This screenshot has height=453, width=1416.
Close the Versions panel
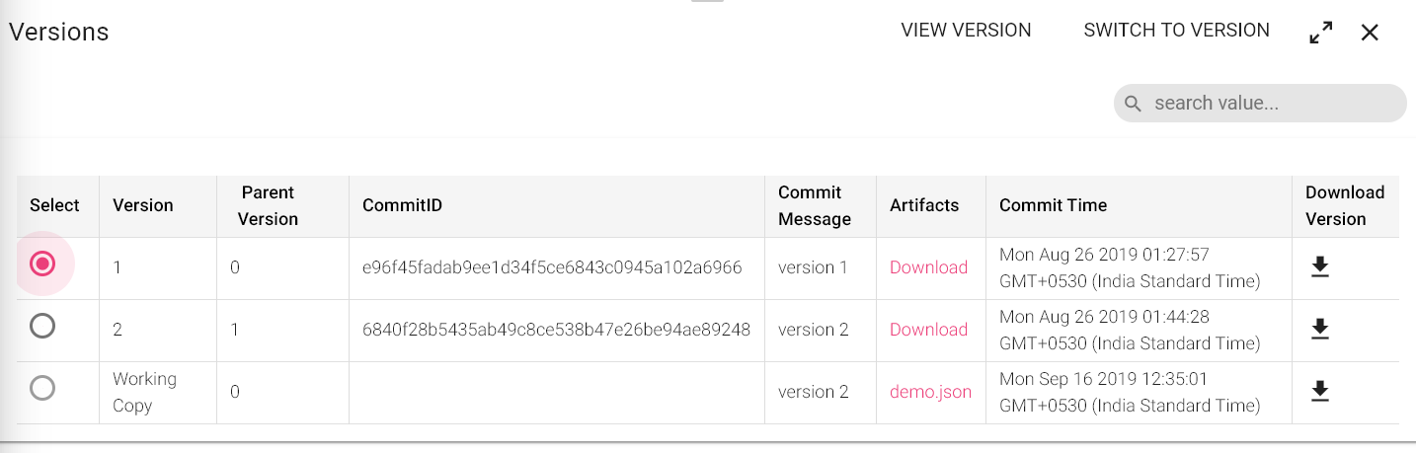coord(1370,33)
